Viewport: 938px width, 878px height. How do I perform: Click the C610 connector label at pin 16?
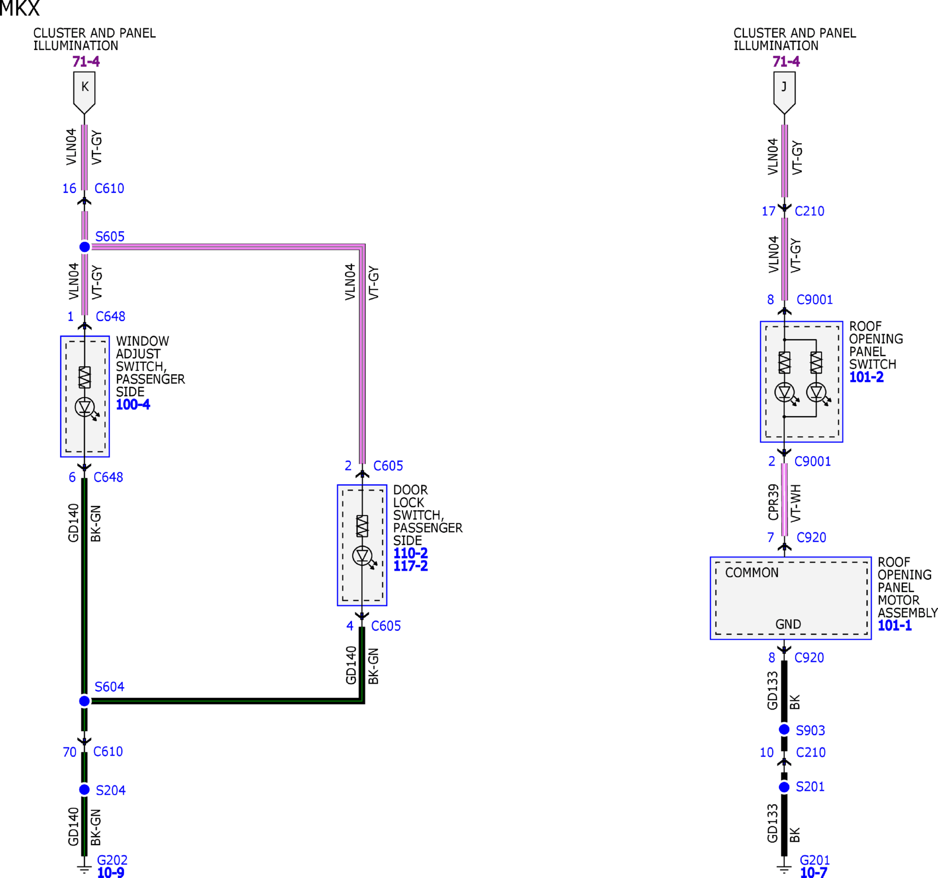tap(110, 189)
